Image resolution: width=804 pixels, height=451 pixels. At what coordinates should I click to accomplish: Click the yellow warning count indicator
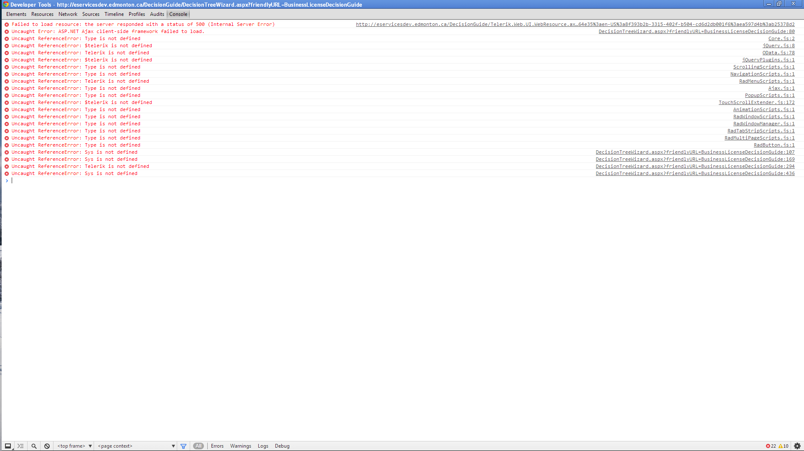784,446
